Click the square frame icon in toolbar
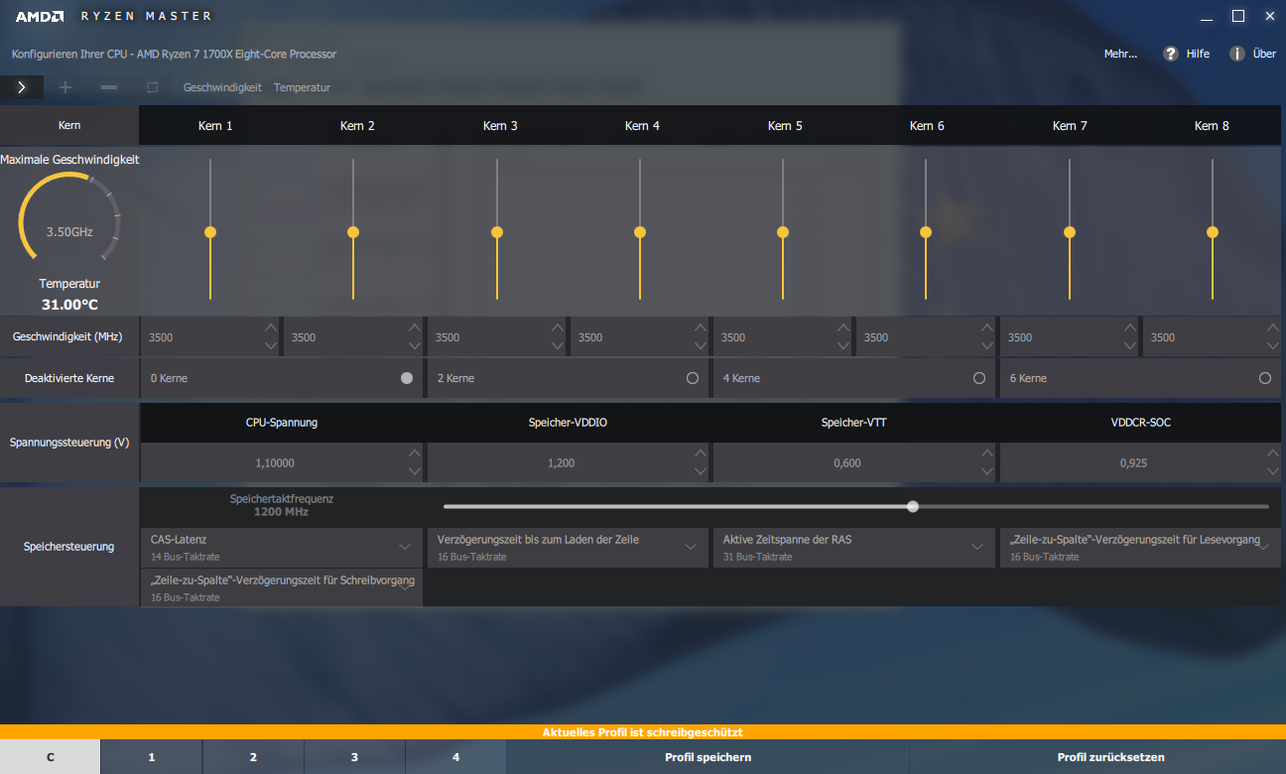Image resolution: width=1286 pixels, height=774 pixels. point(152,87)
